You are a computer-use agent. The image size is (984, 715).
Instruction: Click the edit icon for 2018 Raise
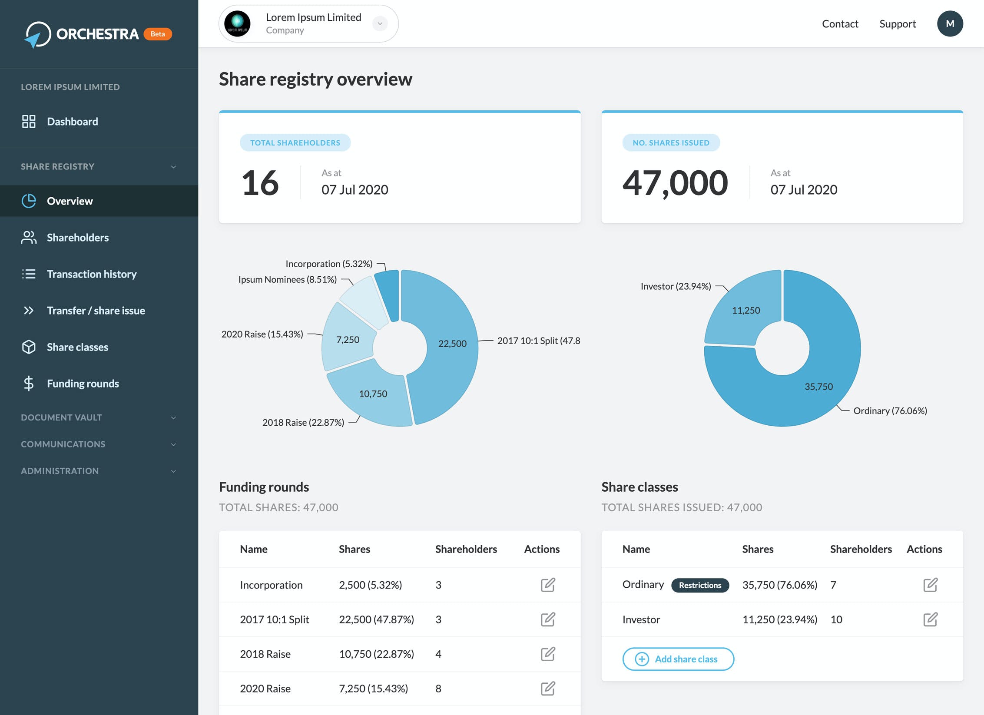(x=548, y=654)
